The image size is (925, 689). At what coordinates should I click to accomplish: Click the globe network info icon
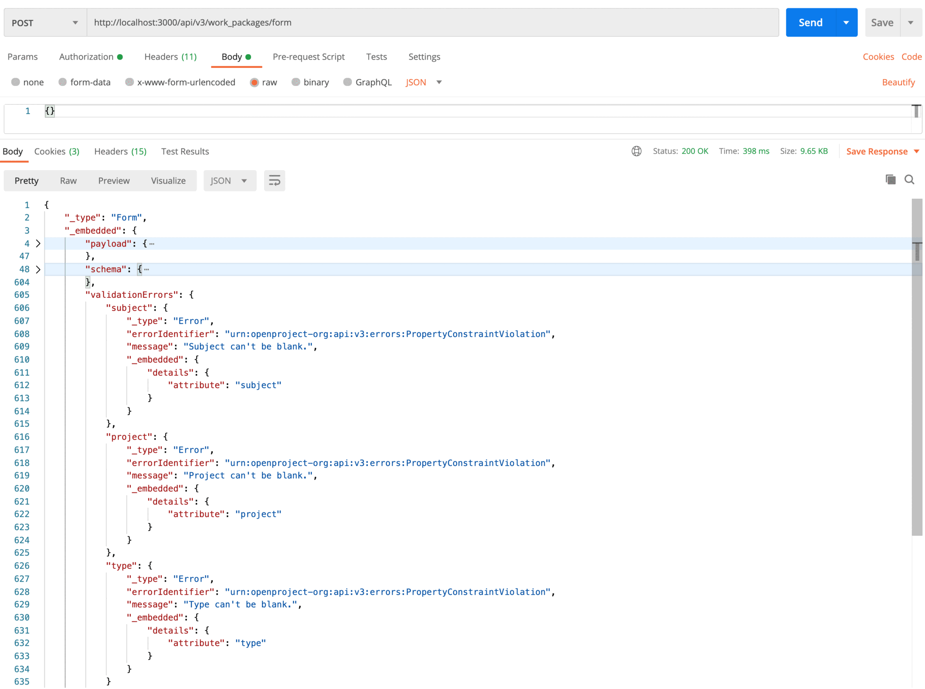point(636,151)
